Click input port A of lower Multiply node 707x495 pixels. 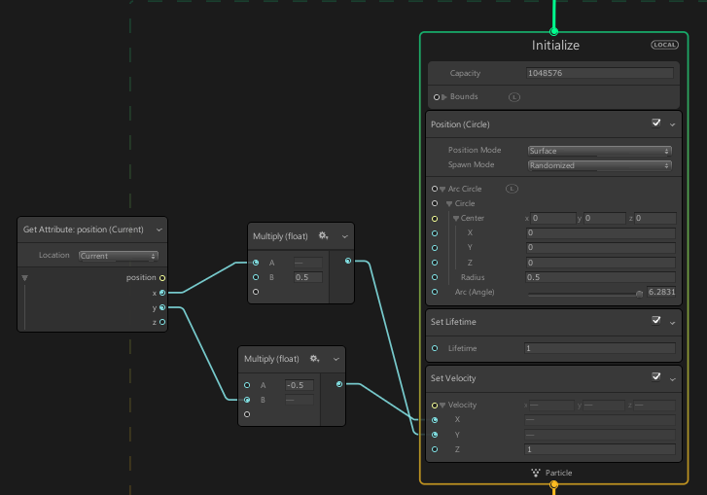(247, 385)
